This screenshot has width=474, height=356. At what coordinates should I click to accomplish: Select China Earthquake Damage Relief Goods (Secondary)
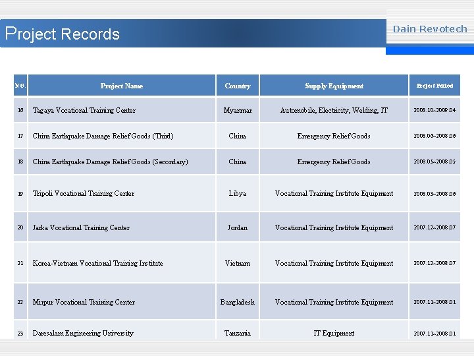pos(111,162)
